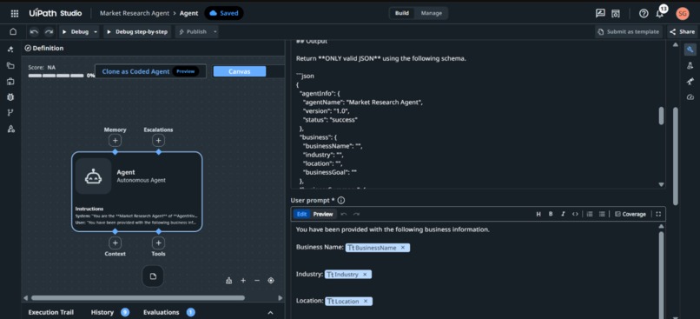The height and width of the screenshot is (319, 700).
Task: Open the notifications bell with 13 badge
Action: [660, 13]
